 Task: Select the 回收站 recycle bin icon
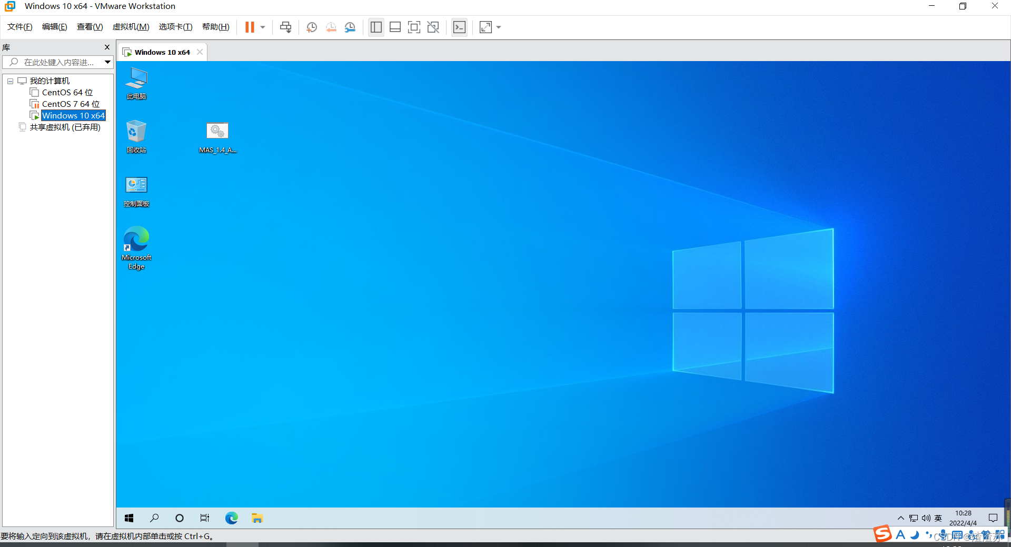[136, 137]
